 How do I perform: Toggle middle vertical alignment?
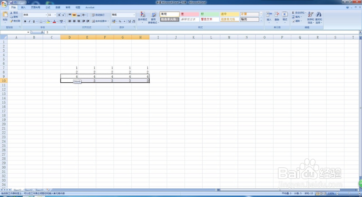74,15
